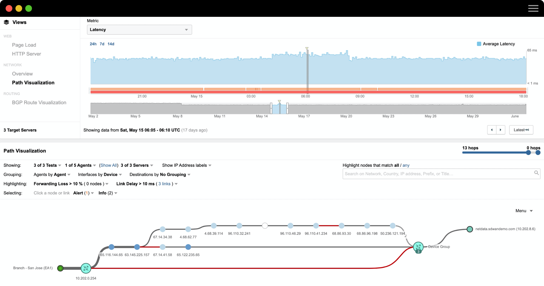Viewport: 544px width, 286px height.
Task: Toggle Average Latency legend swatch
Action: 479,44
